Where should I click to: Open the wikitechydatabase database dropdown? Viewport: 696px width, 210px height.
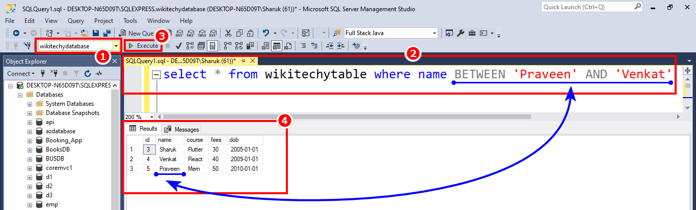[x=117, y=46]
